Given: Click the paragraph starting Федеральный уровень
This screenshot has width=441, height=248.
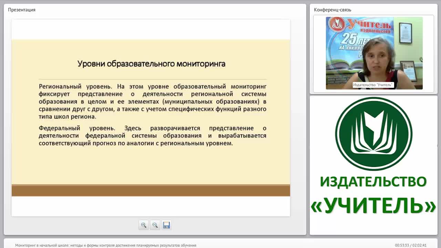Looking at the screenshot, I should pyautogui.click(x=153, y=135).
